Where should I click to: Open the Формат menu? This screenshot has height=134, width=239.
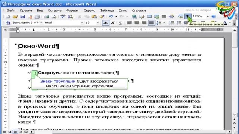coord(72,10)
